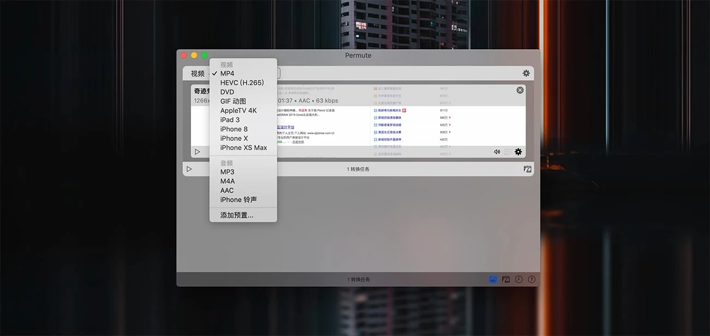Click the speaker audio icon on the video item
This screenshot has height=336, width=710.
point(497,152)
